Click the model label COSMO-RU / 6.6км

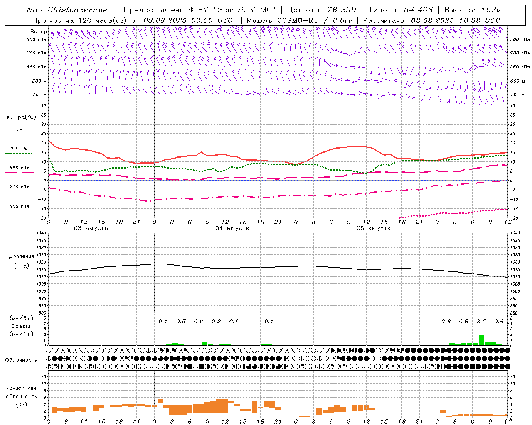point(316,20)
